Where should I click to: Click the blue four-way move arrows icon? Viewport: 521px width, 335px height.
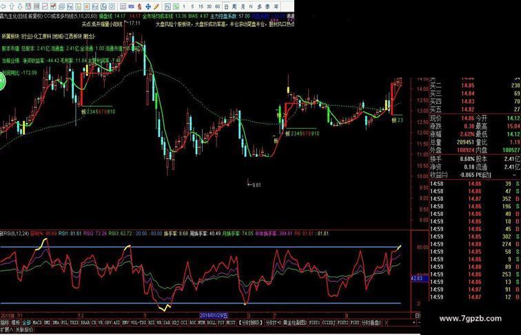click(148, 7)
